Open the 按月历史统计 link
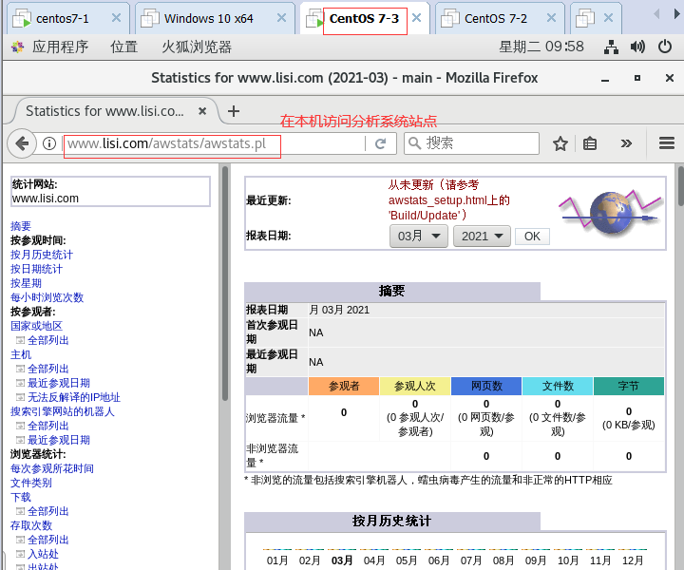684x570 pixels. [x=42, y=255]
